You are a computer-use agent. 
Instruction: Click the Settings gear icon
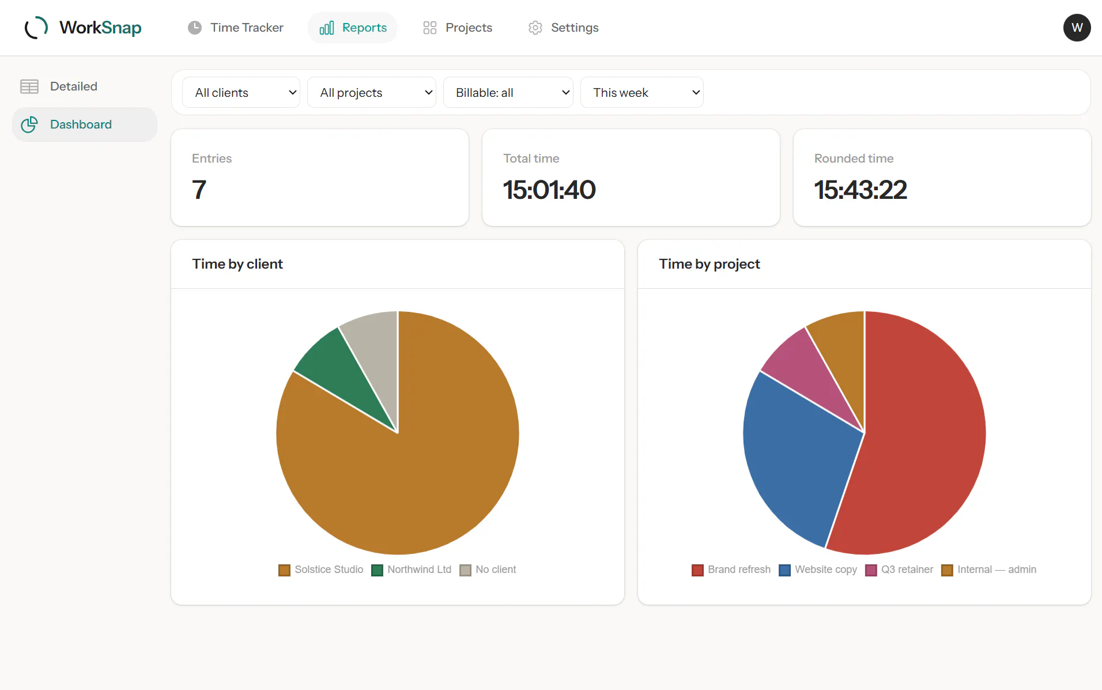point(535,28)
